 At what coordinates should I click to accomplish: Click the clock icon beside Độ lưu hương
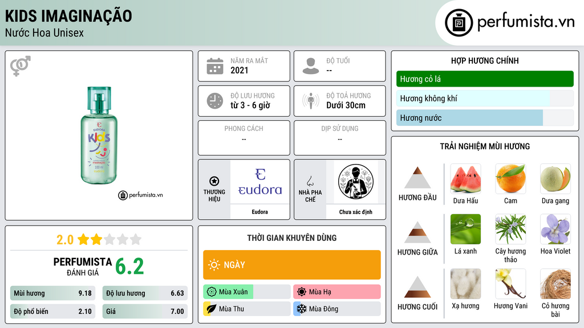(x=215, y=101)
